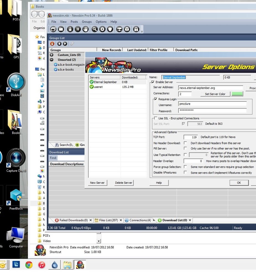Toggle the Set SSL Port checkbox
Screen dimensions: 256x276
click(183, 124)
